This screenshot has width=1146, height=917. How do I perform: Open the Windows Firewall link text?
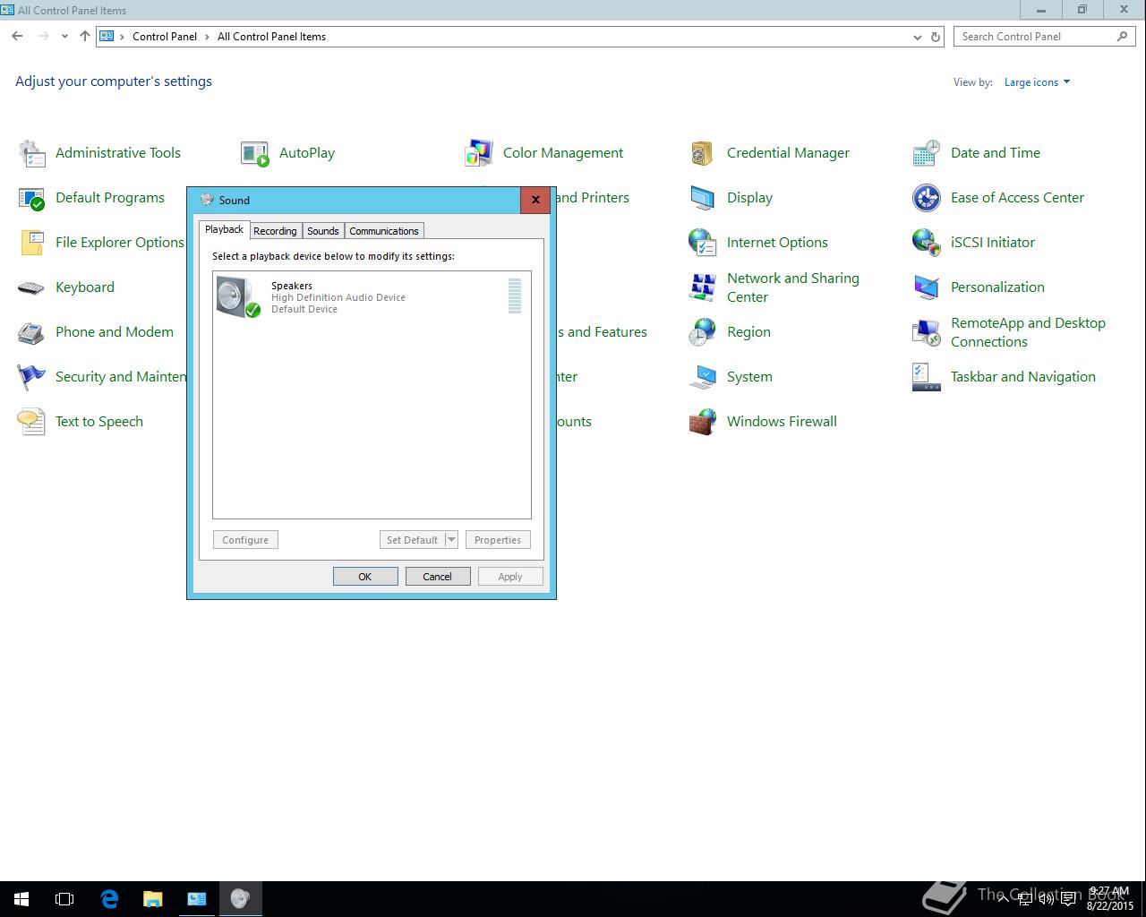[x=782, y=422]
